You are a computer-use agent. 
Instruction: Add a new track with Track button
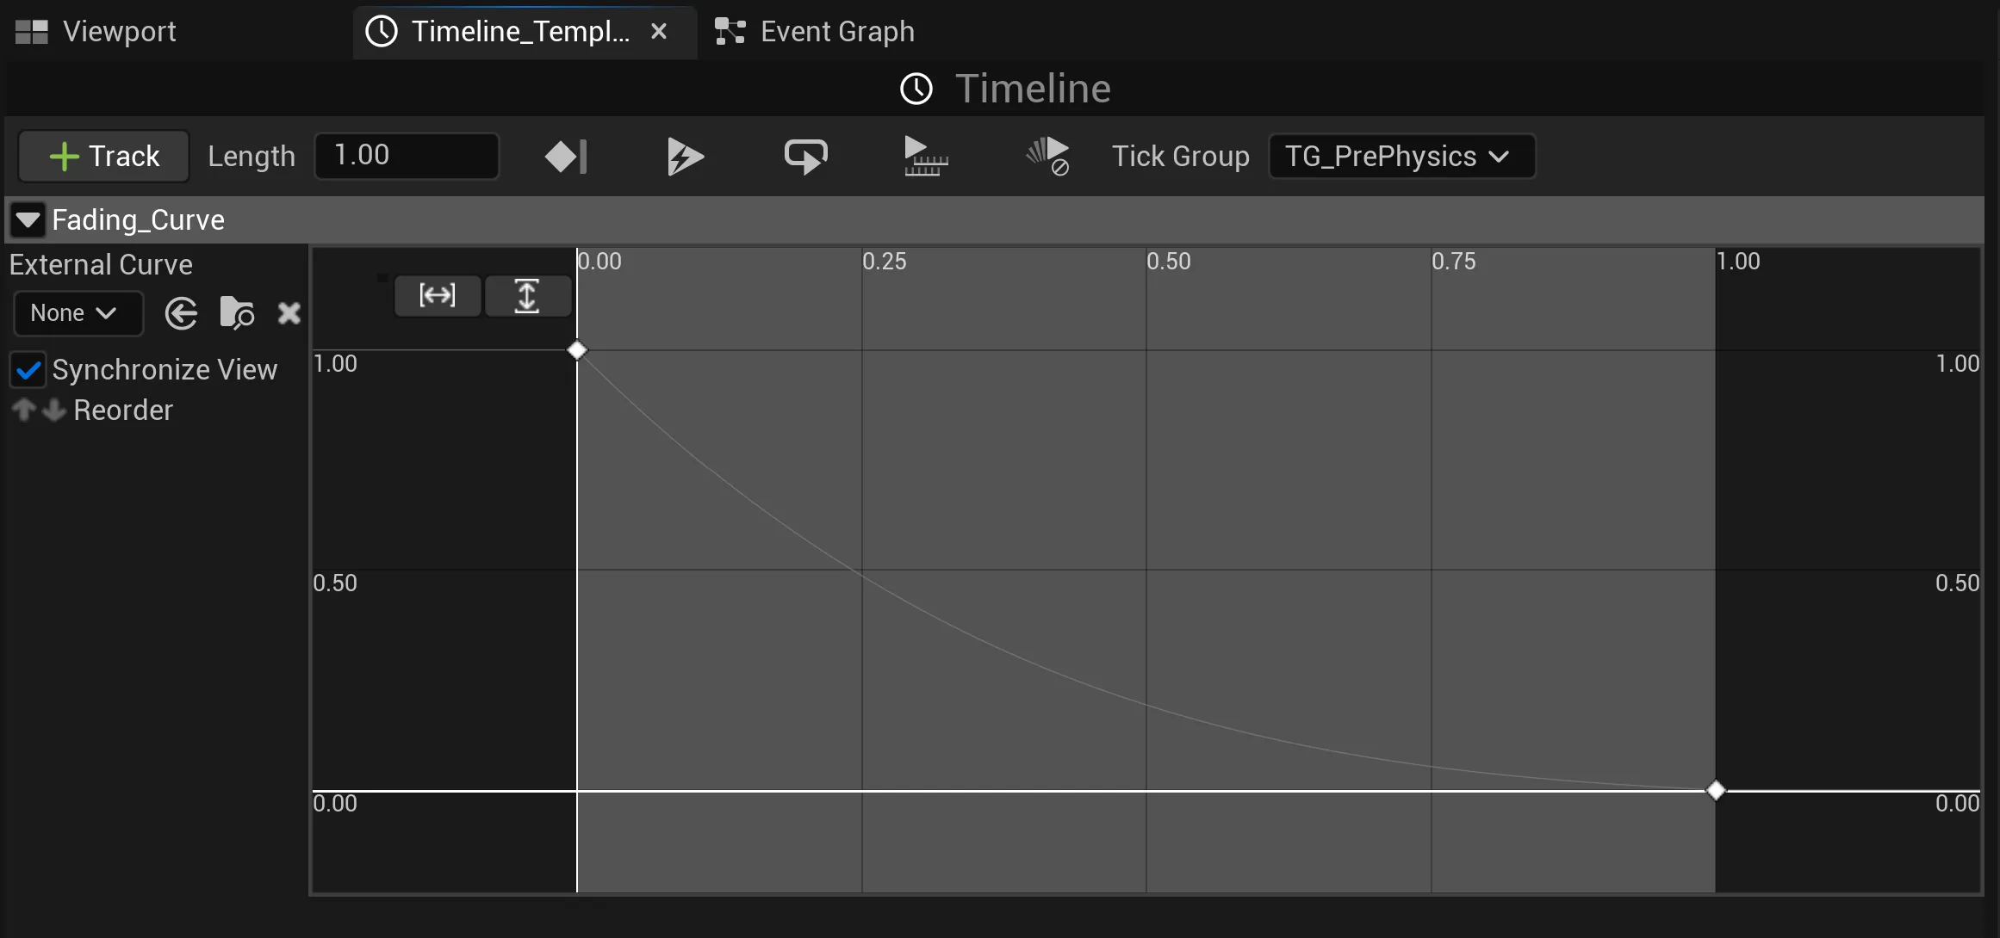103,156
